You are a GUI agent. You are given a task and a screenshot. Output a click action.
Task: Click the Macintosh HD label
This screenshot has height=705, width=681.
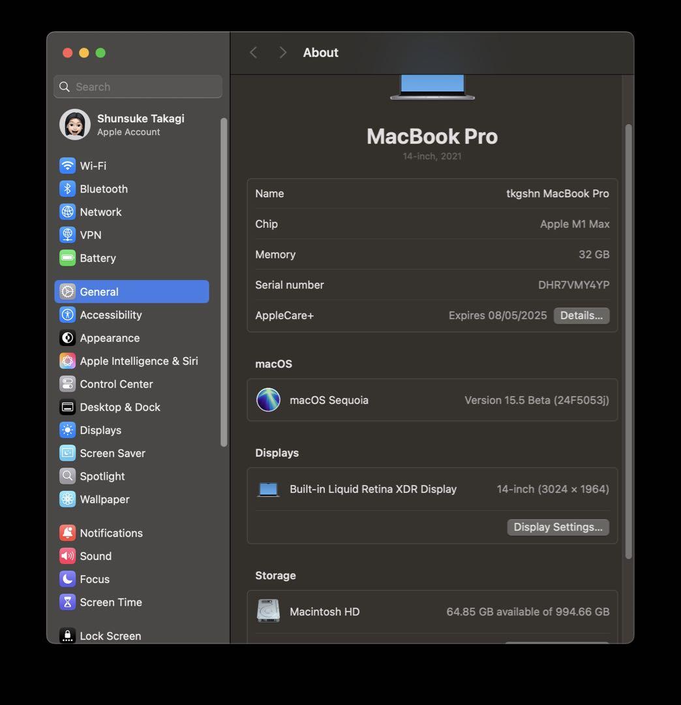tap(325, 612)
